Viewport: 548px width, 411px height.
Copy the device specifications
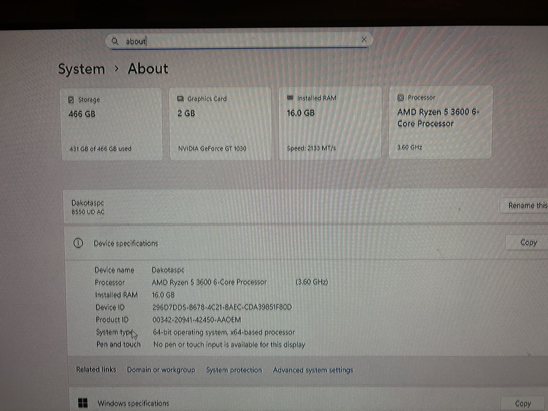527,242
